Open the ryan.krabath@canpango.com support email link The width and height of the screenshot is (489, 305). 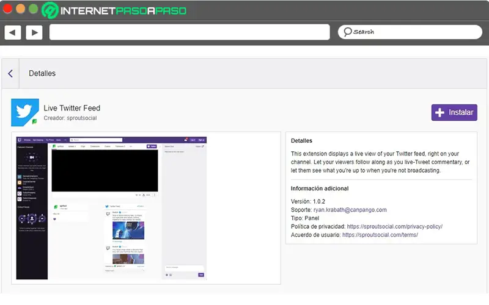(350, 210)
